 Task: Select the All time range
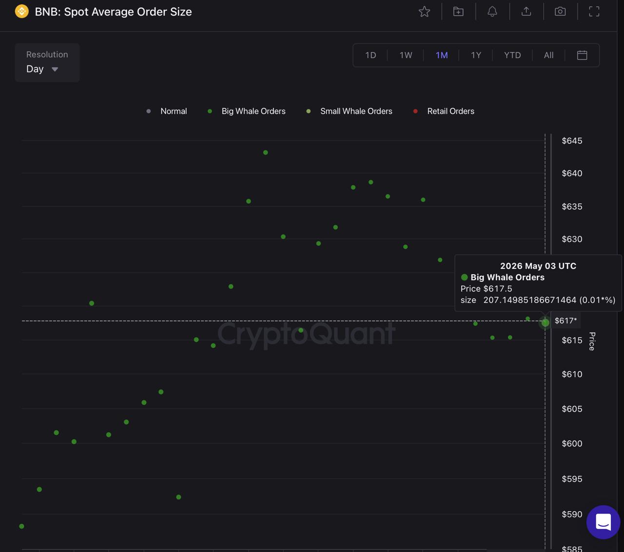pos(548,55)
